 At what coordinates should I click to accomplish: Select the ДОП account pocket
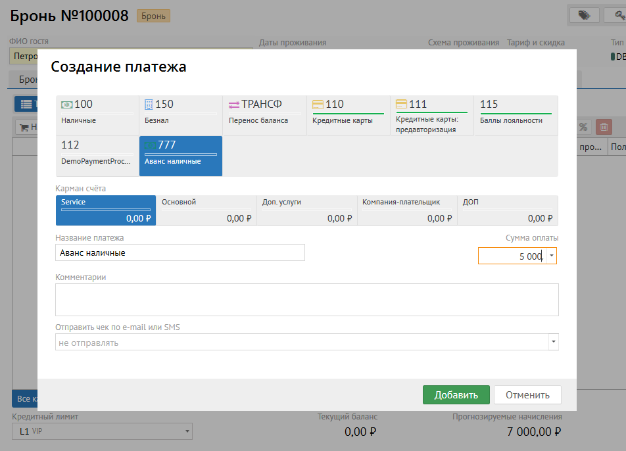click(x=507, y=210)
